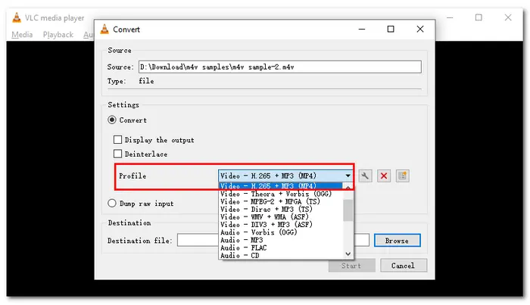The height and width of the screenshot is (305, 530).
Task: Click the Cancel button
Action: click(x=404, y=266)
